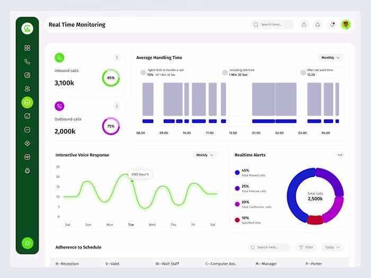Click the purple Outbound calls phone icon

59,106
